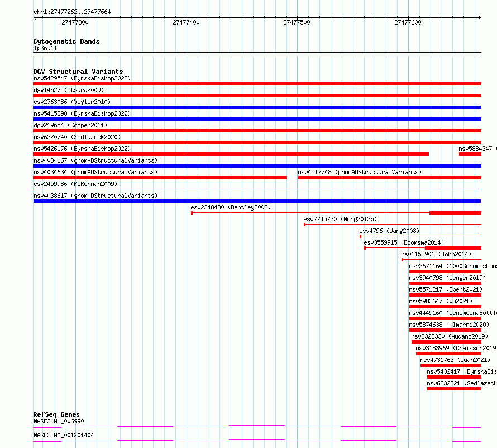
Task: Select the 1p36.11 band label
Action: point(45,48)
